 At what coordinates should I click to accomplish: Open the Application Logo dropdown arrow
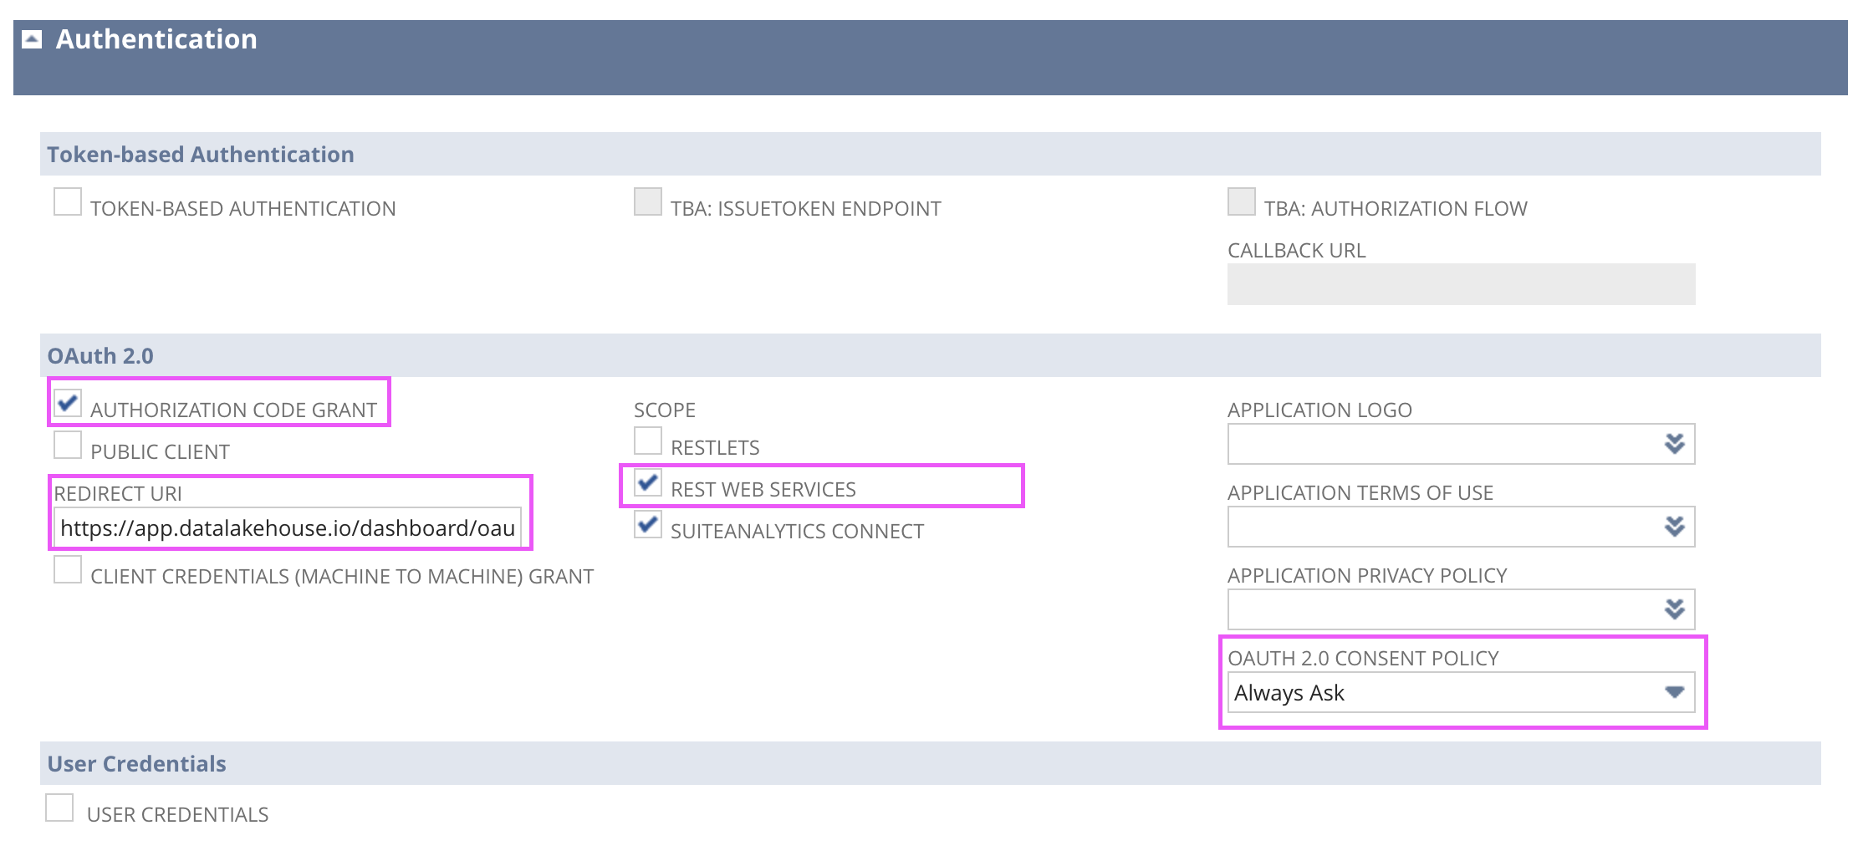coord(1674,444)
